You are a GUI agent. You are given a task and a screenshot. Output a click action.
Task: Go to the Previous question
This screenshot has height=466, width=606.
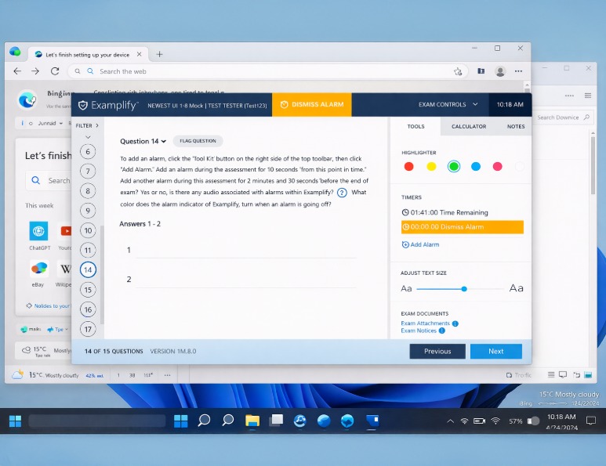point(437,352)
